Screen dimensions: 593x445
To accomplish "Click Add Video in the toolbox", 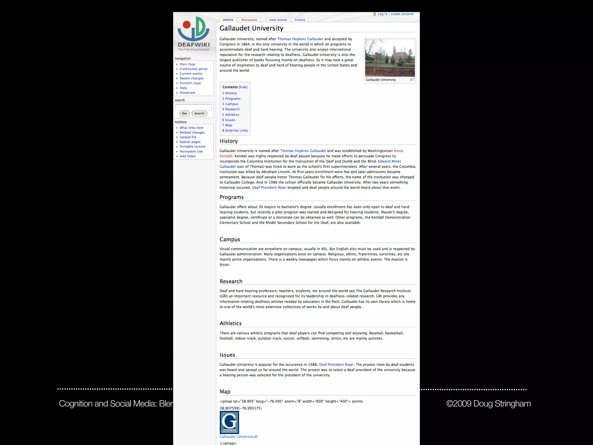I will (x=187, y=156).
